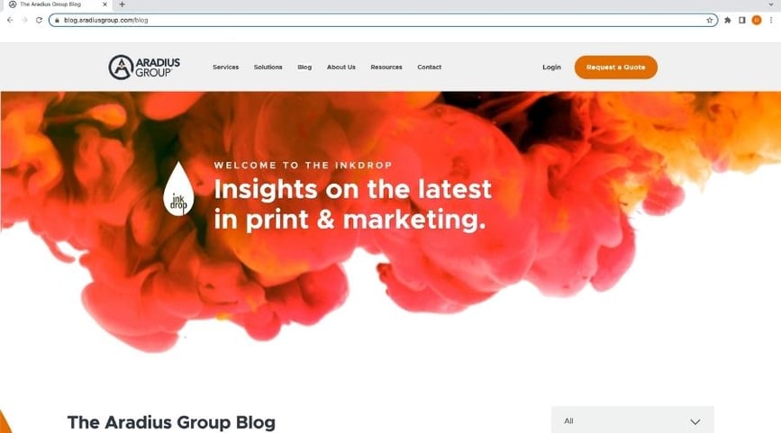781x433 pixels.
Task: Open the extensions puzzle icon
Action: tap(728, 21)
